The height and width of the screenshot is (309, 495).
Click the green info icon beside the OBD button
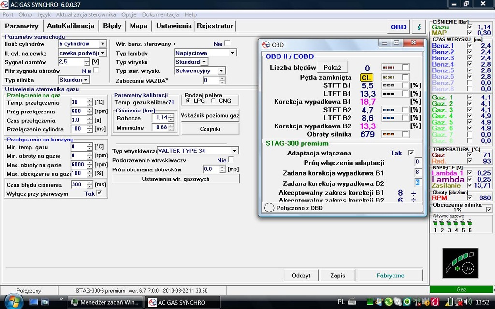[419, 27]
